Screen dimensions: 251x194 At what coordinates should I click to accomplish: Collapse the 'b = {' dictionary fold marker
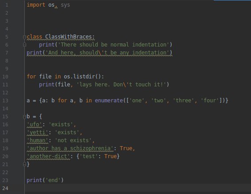coord(24,117)
